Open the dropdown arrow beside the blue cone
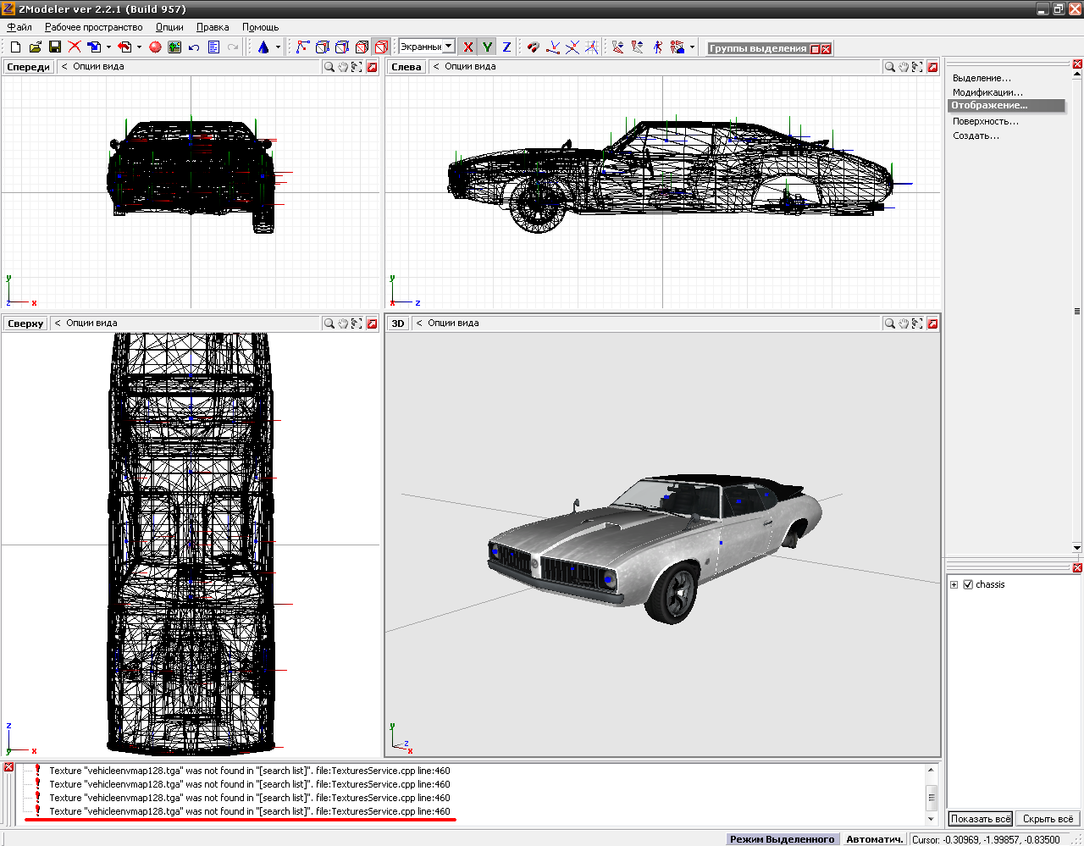1084x846 pixels. coord(278,47)
